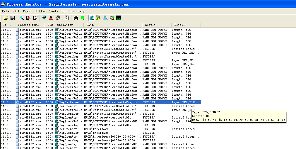This screenshot has height=149, width=296.
Task: Click the green Jump To Object arrow icon
Action: click(x=83, y=18)
